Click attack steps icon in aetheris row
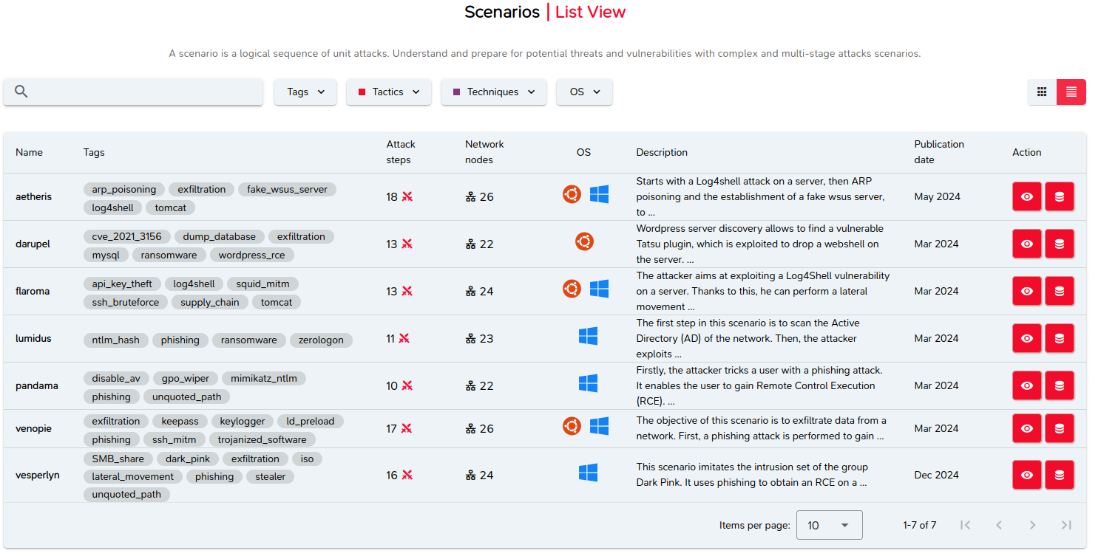Image resolution: width=1101 pixels, height=556 pixels. [407, 196]
